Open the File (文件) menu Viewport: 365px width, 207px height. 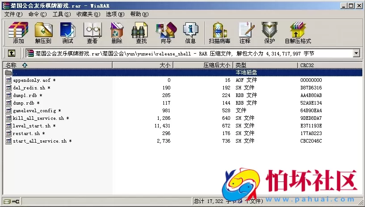pos(13,14)
